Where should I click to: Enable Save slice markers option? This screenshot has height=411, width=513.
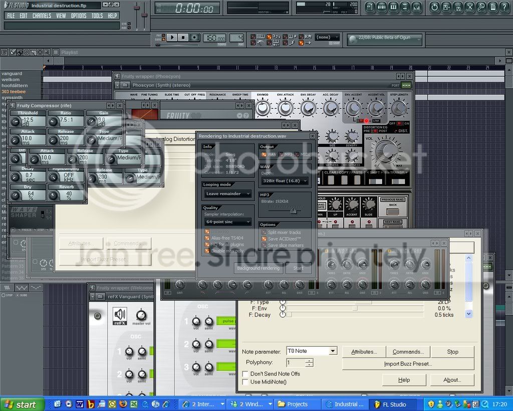click(264, 245)
